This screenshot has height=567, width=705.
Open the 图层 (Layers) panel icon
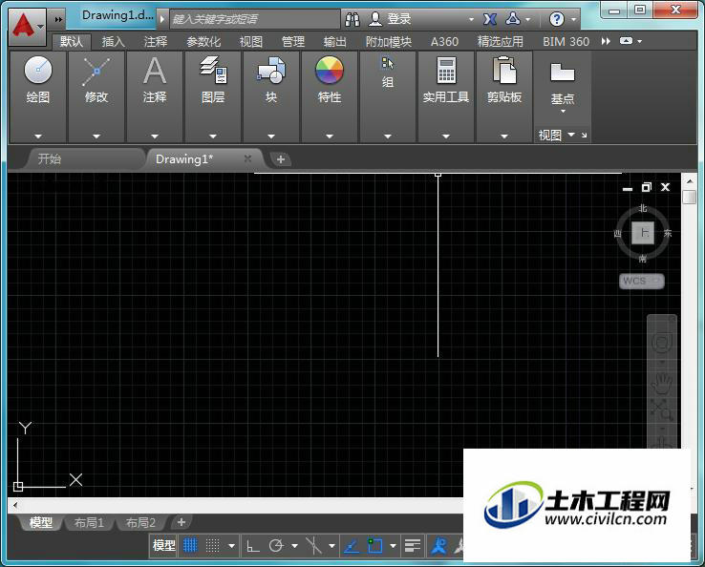pyautogui.click(x=213, y=70)
